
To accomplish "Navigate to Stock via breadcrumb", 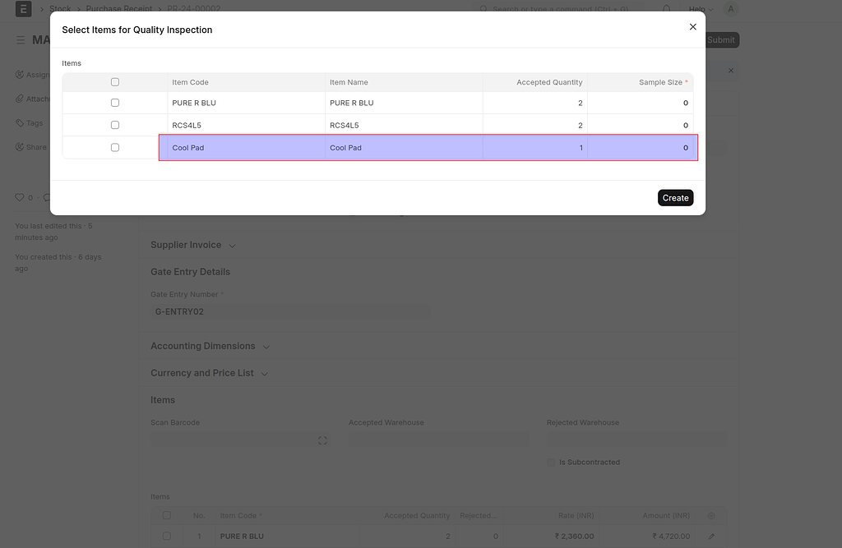I will (60, 8).
